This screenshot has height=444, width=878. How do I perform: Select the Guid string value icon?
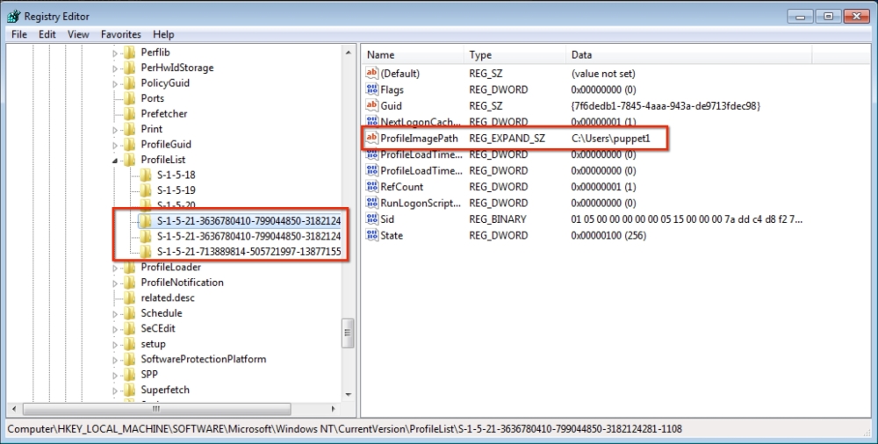[371, 105]
